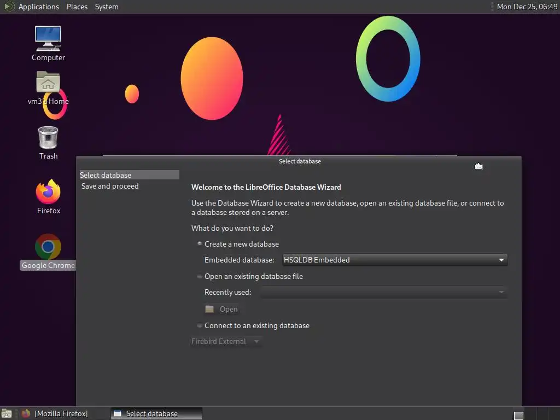Open the Applications menu
The height and width of the screenshot is (420, 560).
pyautogui.click(x=39, y=7)
